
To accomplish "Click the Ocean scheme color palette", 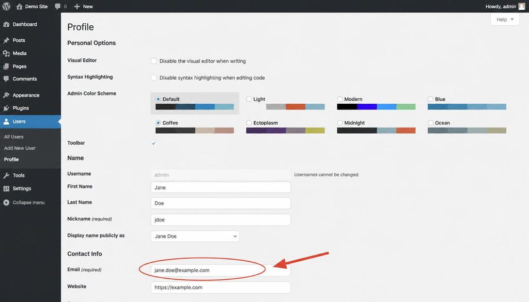I will click(x=467, y=131).
